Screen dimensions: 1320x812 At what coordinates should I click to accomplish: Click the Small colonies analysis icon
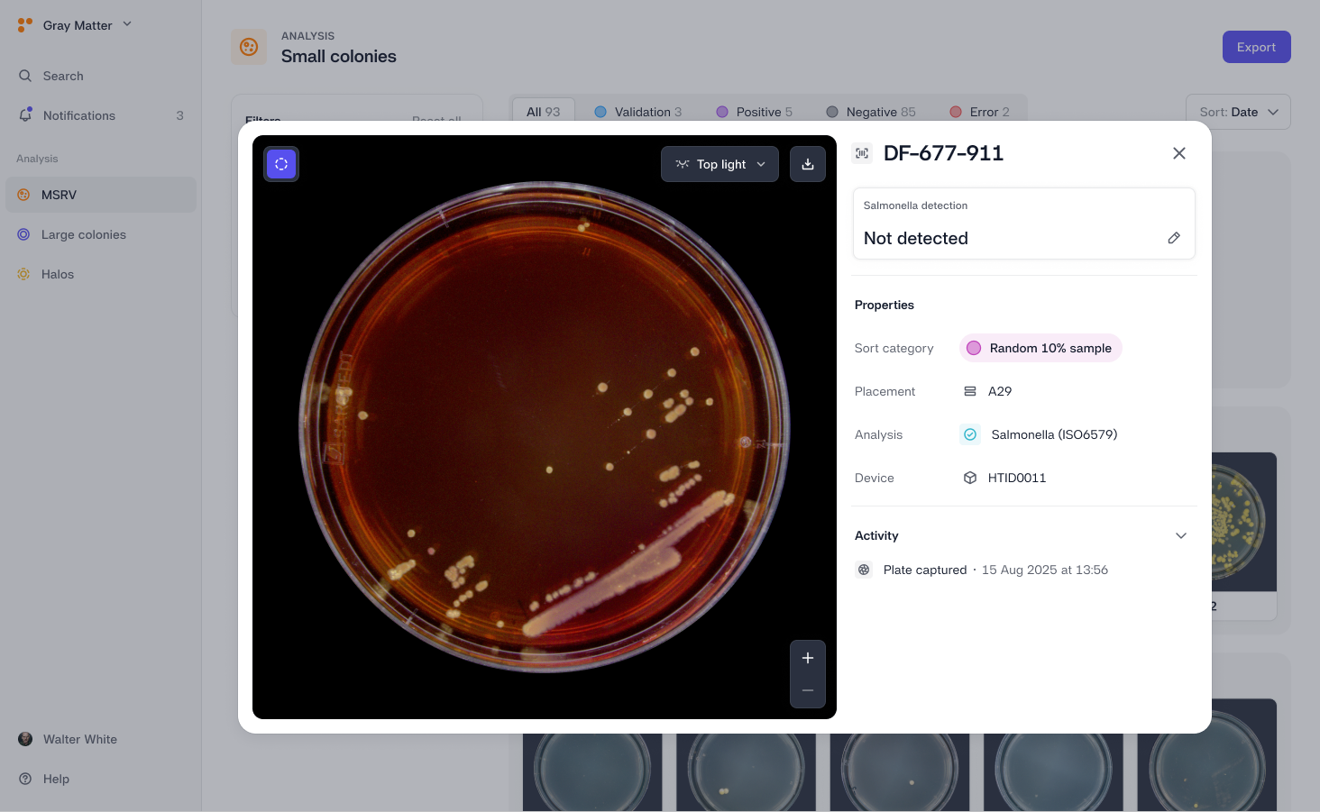tap(249, 47)
